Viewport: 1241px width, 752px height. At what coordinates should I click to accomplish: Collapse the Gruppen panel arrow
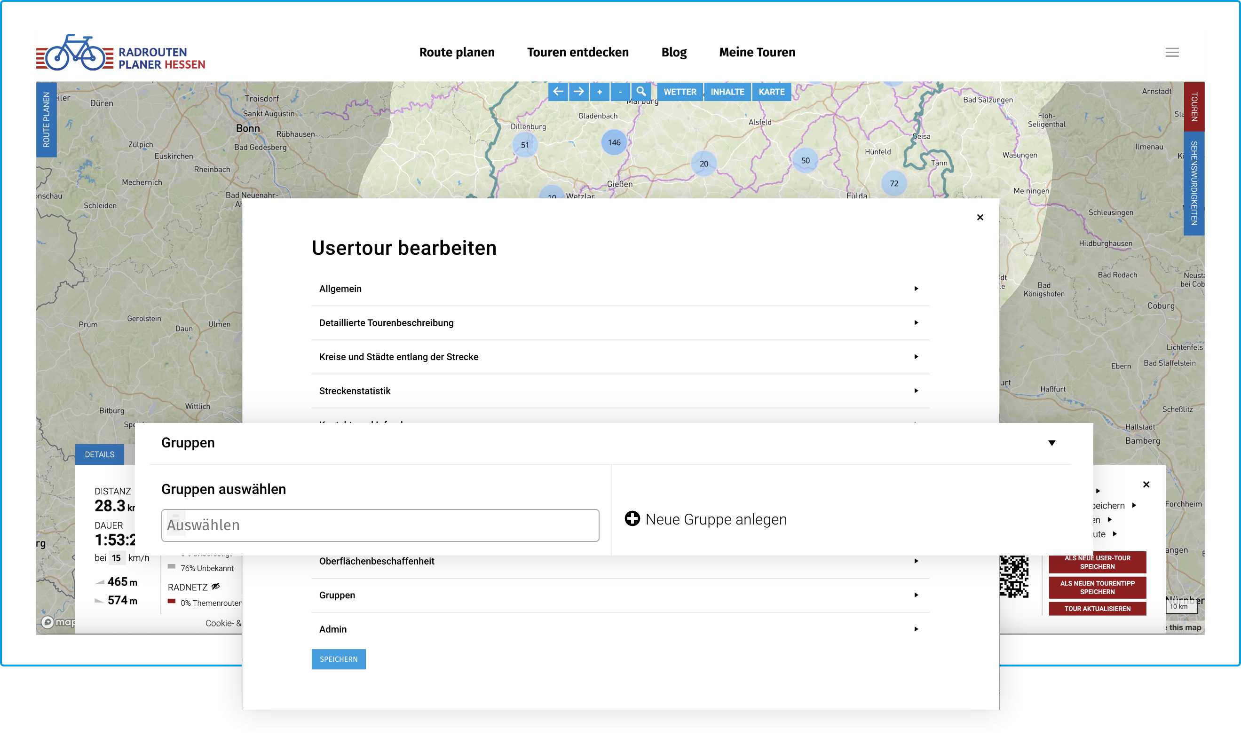[x=1051, y=443]
